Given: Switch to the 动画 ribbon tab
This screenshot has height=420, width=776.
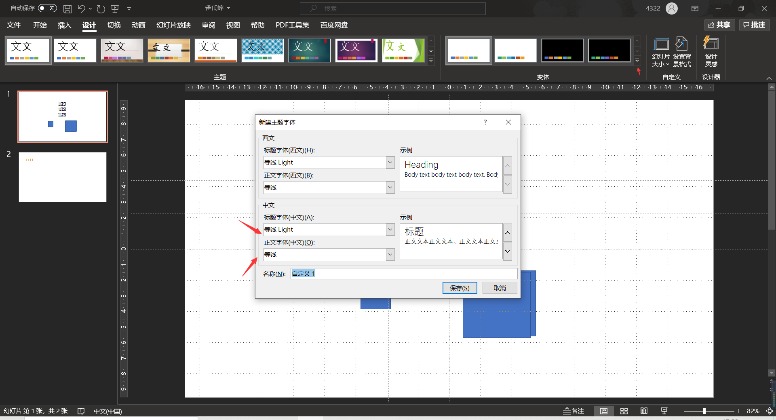Looking at the screenshot, I should tap(138, 25).
